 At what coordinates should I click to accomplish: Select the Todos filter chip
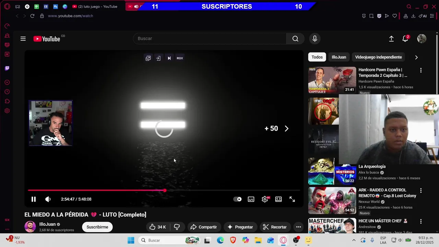(317, 57)
